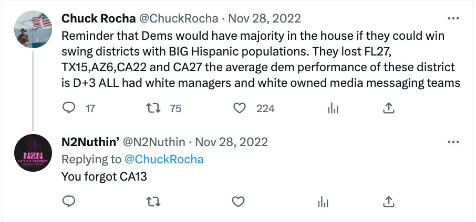The image size is (476, 222).
Task: Open more options on Chuck Rocha's tweet
Action: coord(452,18)
